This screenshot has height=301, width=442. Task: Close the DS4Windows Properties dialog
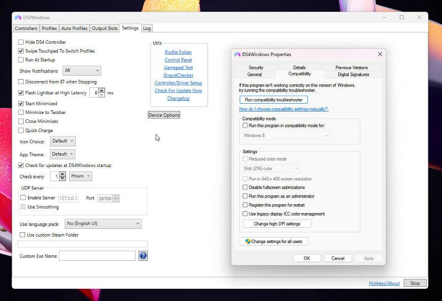[x=380, y=55]
